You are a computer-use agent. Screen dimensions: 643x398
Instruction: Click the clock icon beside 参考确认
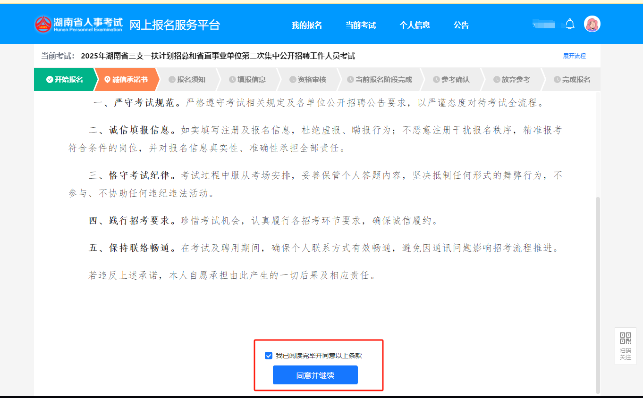[x=436, y=80]
